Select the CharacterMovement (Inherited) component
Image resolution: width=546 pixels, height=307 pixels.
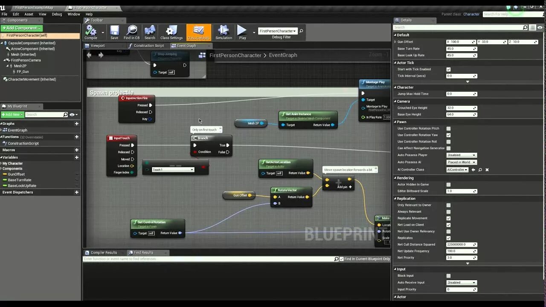[32, 79]
